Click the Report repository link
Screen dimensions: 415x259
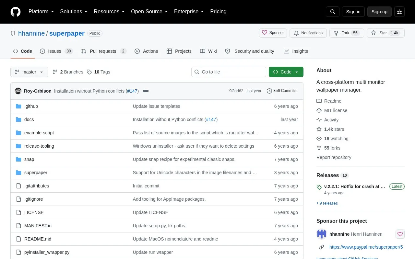click(334, 157)
